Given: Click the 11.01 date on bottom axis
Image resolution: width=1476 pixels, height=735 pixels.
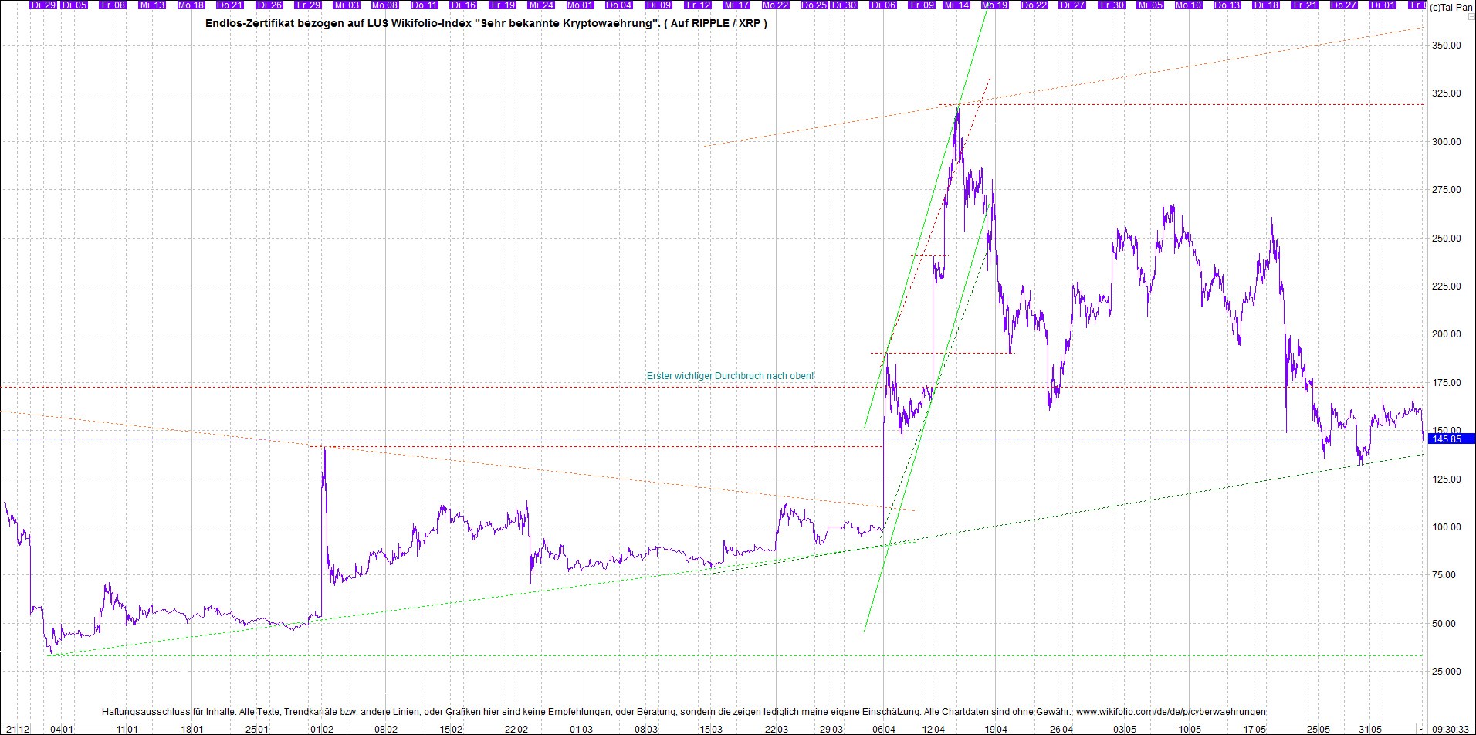Looking at the screenshot, I should 127,729.
